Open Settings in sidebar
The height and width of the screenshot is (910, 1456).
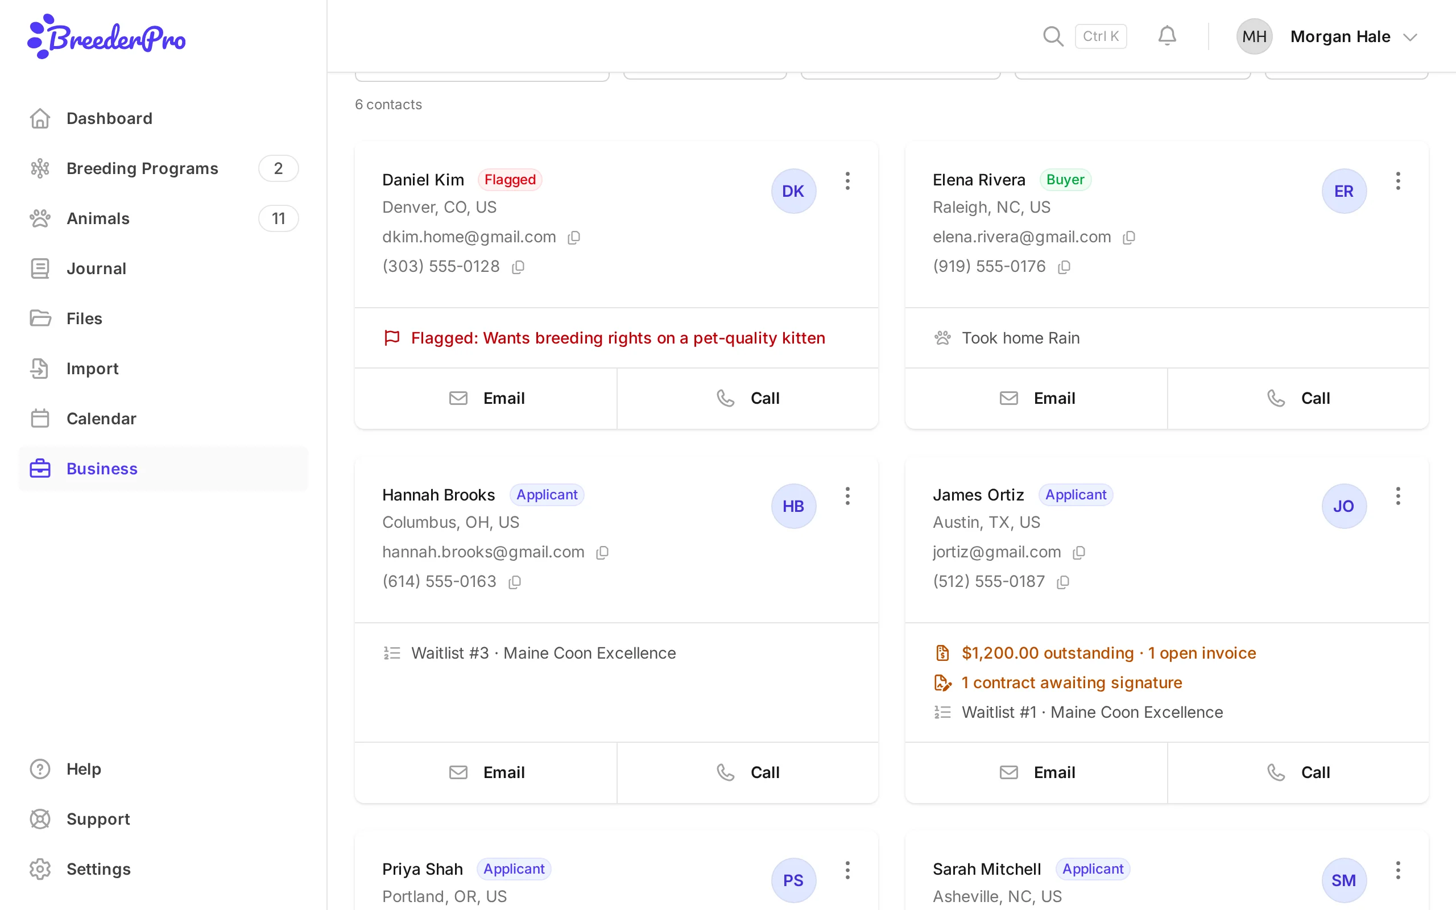pos(163,869)
